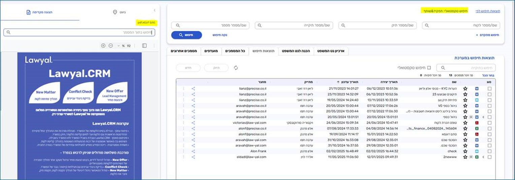
Task: Collapse the preview panel using top chevron
Action: pyautogui.click(x=154, y=10)
